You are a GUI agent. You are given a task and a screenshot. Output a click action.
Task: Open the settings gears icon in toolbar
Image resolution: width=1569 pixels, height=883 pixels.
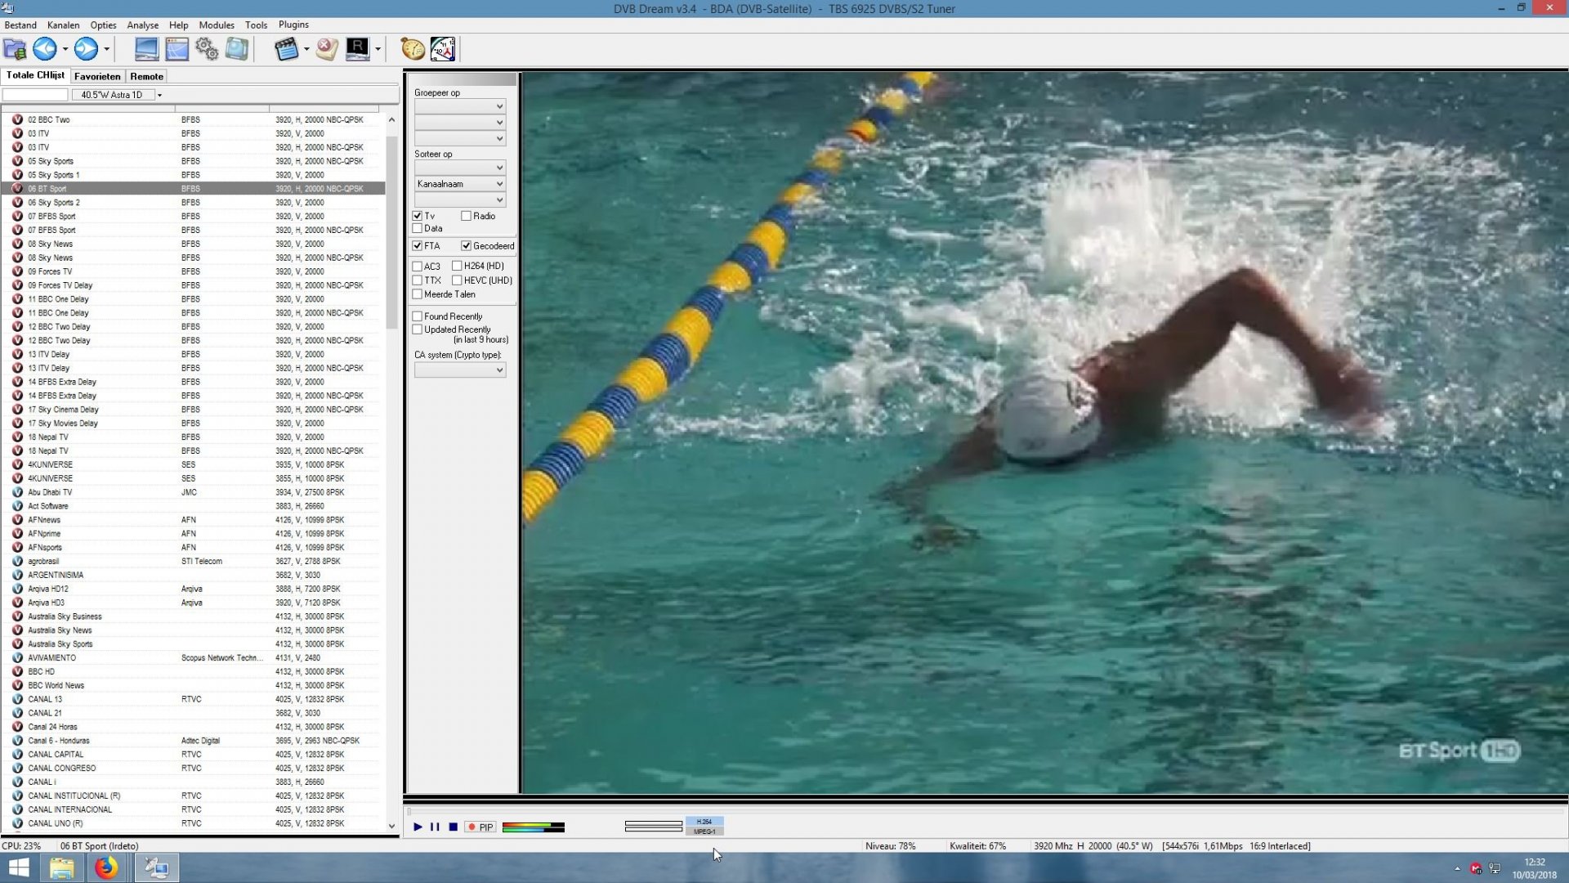pos(207,49)
